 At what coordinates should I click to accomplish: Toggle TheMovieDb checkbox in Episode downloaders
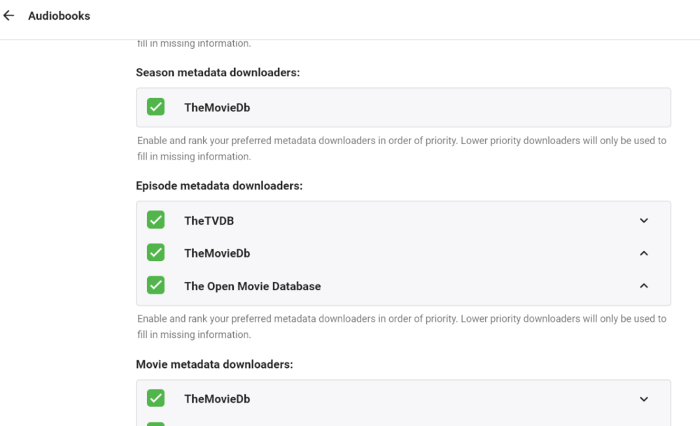(155, 253)
